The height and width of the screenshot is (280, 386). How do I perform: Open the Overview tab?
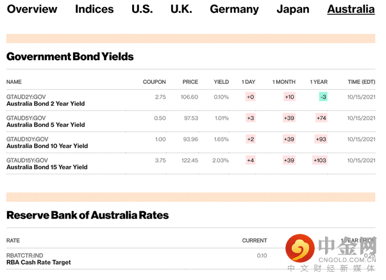(32, 9)
